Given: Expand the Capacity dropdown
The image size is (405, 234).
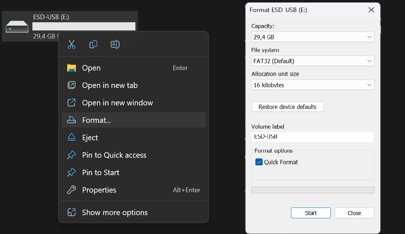Looking at the screenshot, I should click(x=313, y=37).
